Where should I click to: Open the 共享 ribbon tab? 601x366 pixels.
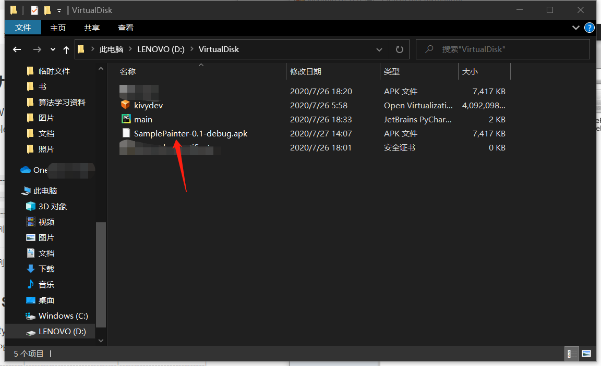(x=92, y=28)
